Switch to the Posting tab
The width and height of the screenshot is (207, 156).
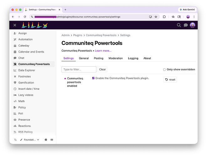(x=98, y=58)
